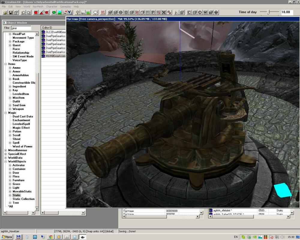This screenshot has width=300, height=240.
Task: Click the green World LOD toolbar icon
Action: [x=54, y=13]
